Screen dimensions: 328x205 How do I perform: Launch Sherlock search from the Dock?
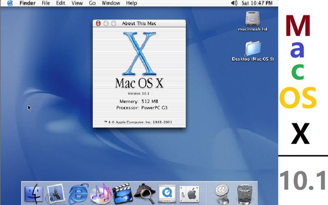coord(145,193)
